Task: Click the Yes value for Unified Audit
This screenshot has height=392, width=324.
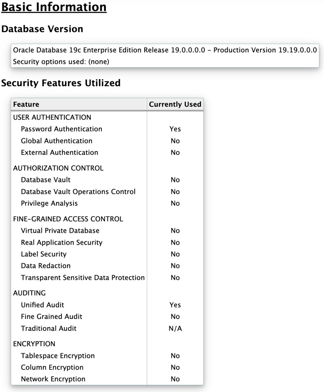Action: pyautogui.click(x=175, y=305)
